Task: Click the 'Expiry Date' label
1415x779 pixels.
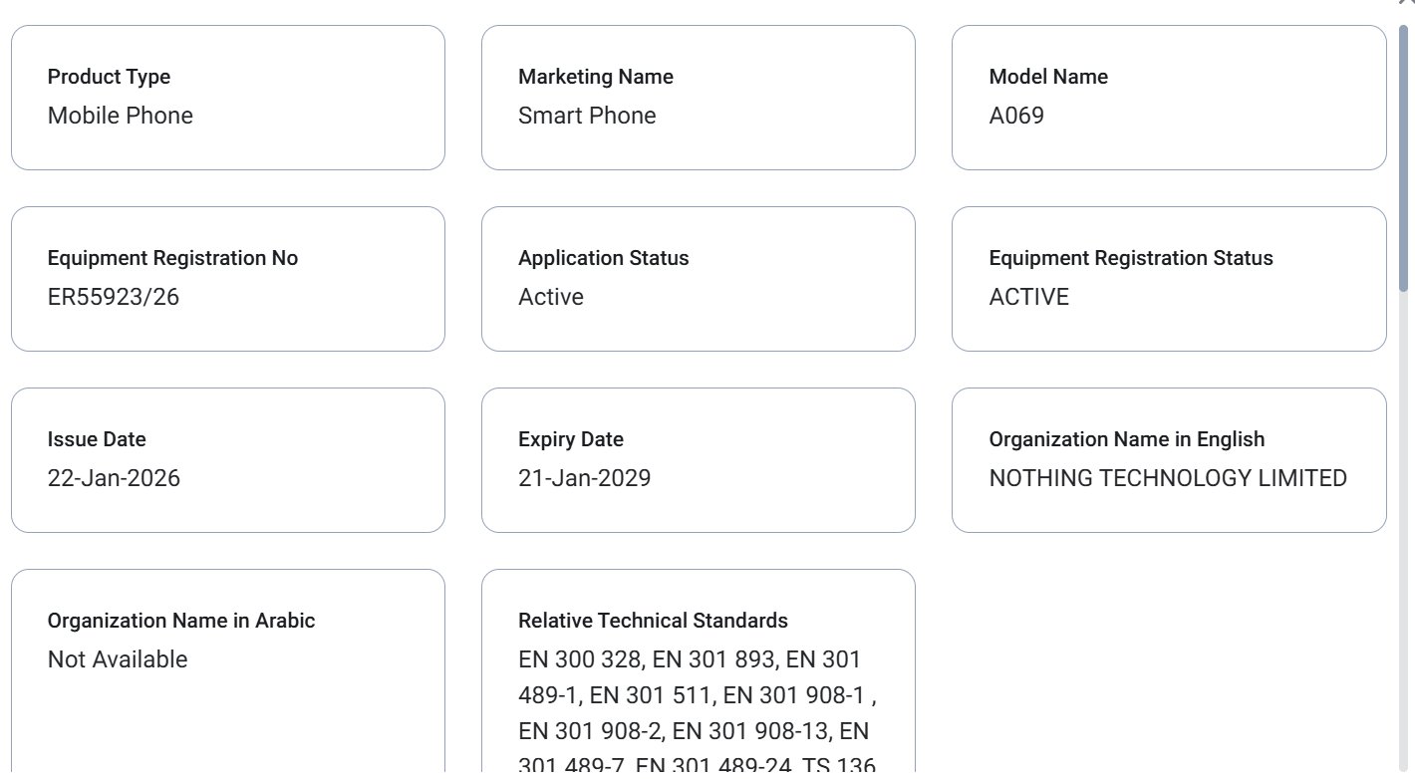Action: pyautogui.click(x=570, y=439)
